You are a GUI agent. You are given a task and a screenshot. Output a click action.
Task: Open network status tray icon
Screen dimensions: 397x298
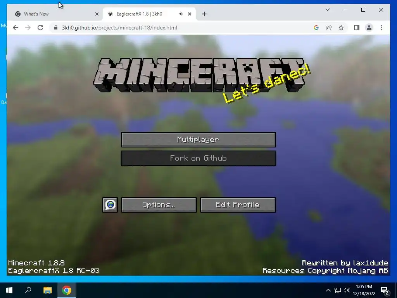[338, 290]
